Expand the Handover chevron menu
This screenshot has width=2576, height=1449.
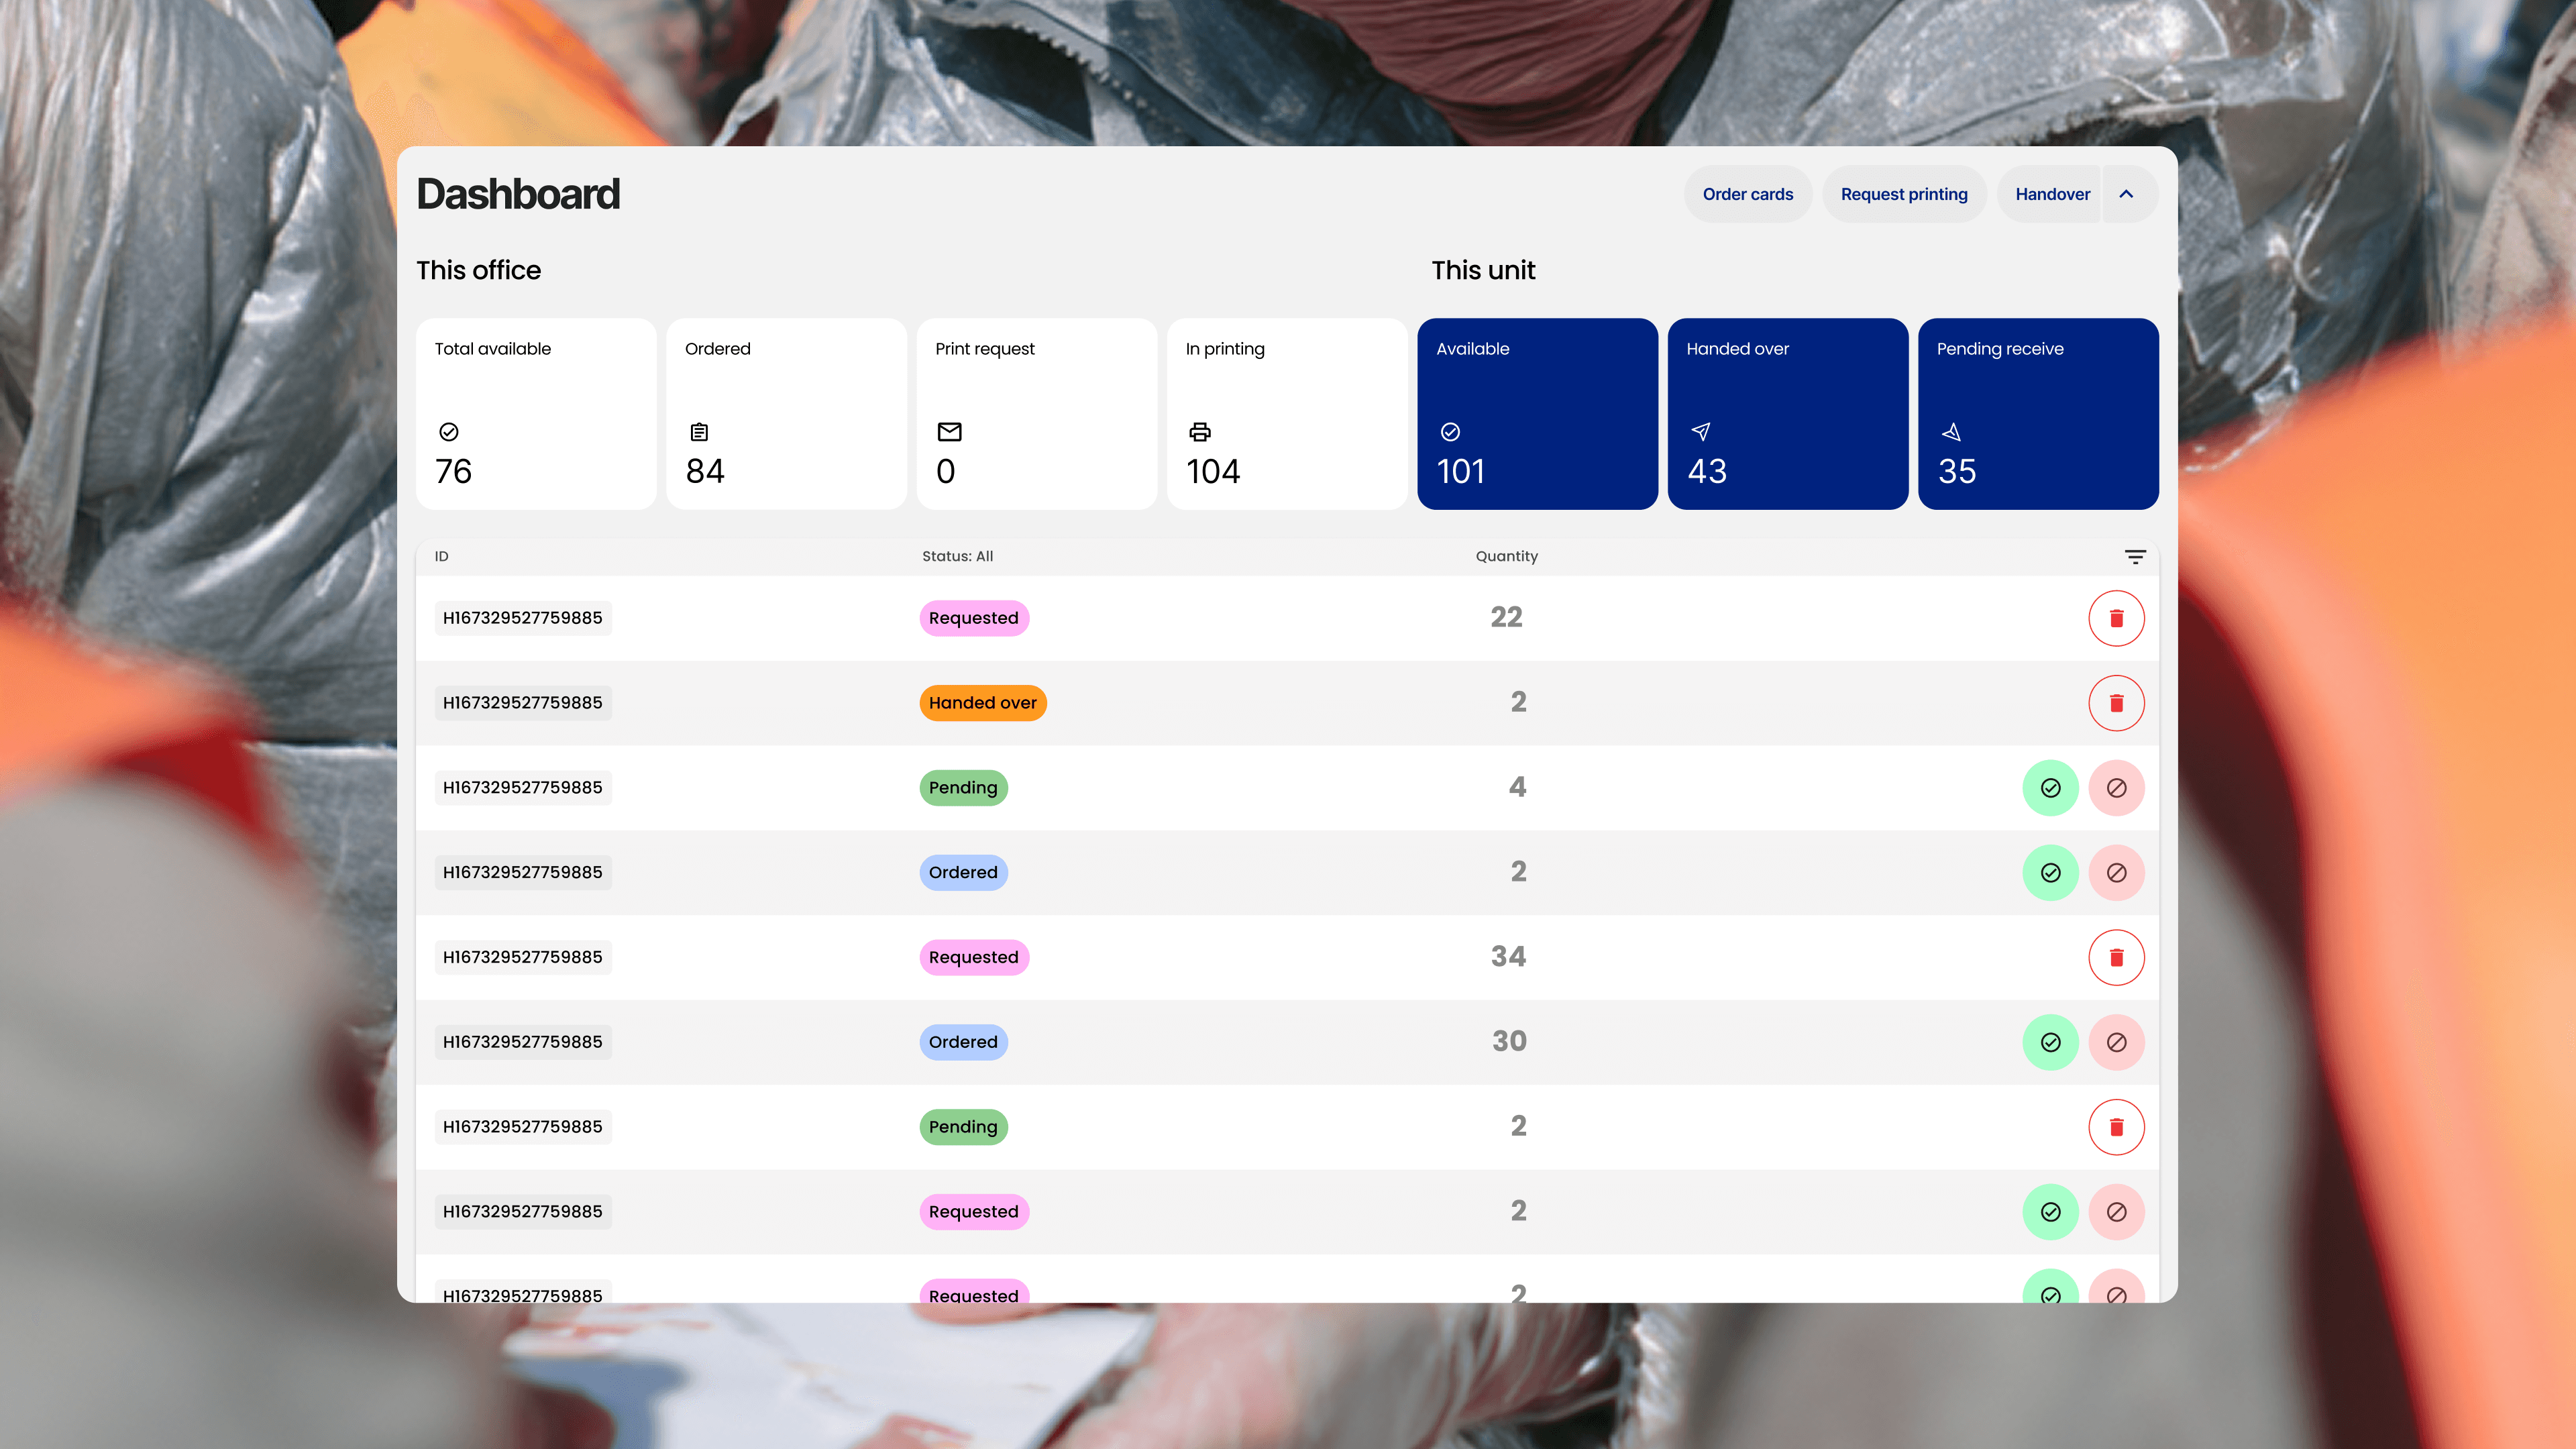click(x=2127, y=194)
